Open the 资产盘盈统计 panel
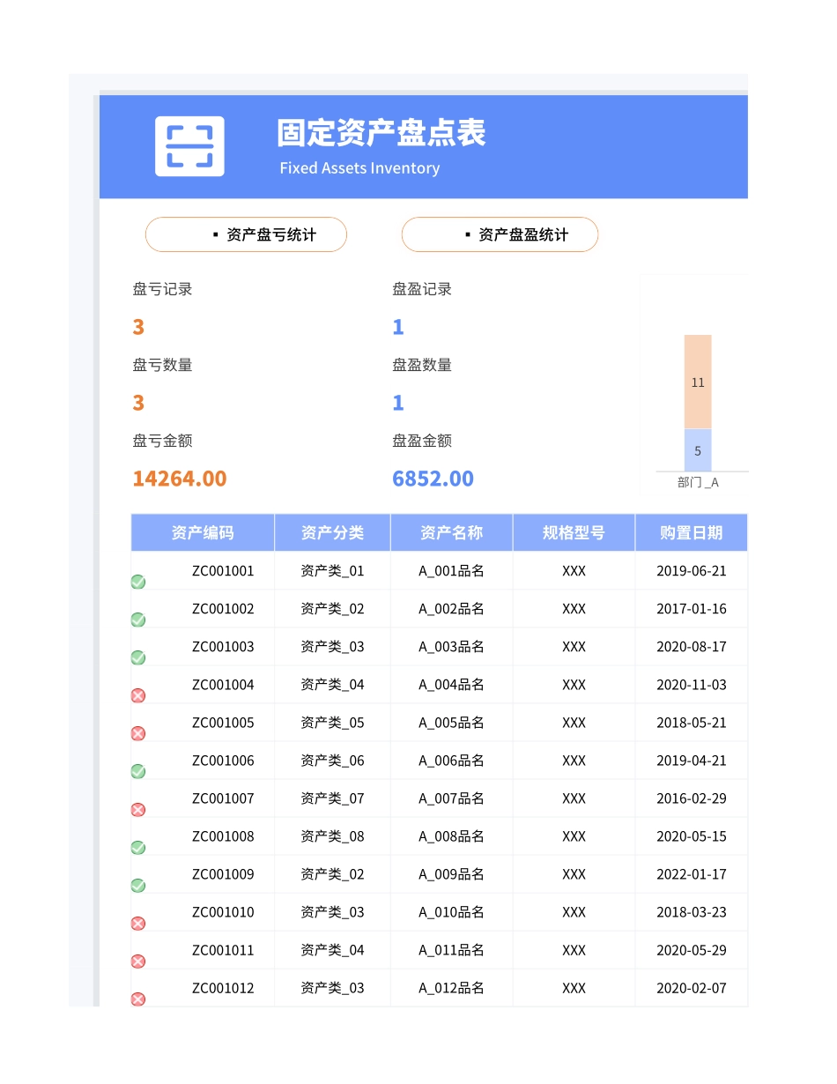 pos(500,234)
